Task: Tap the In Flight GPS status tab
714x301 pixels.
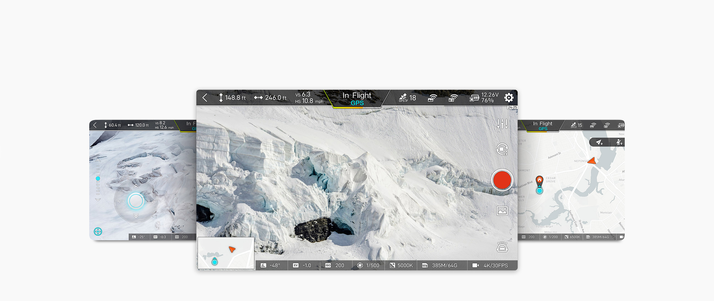Action: 357,99
